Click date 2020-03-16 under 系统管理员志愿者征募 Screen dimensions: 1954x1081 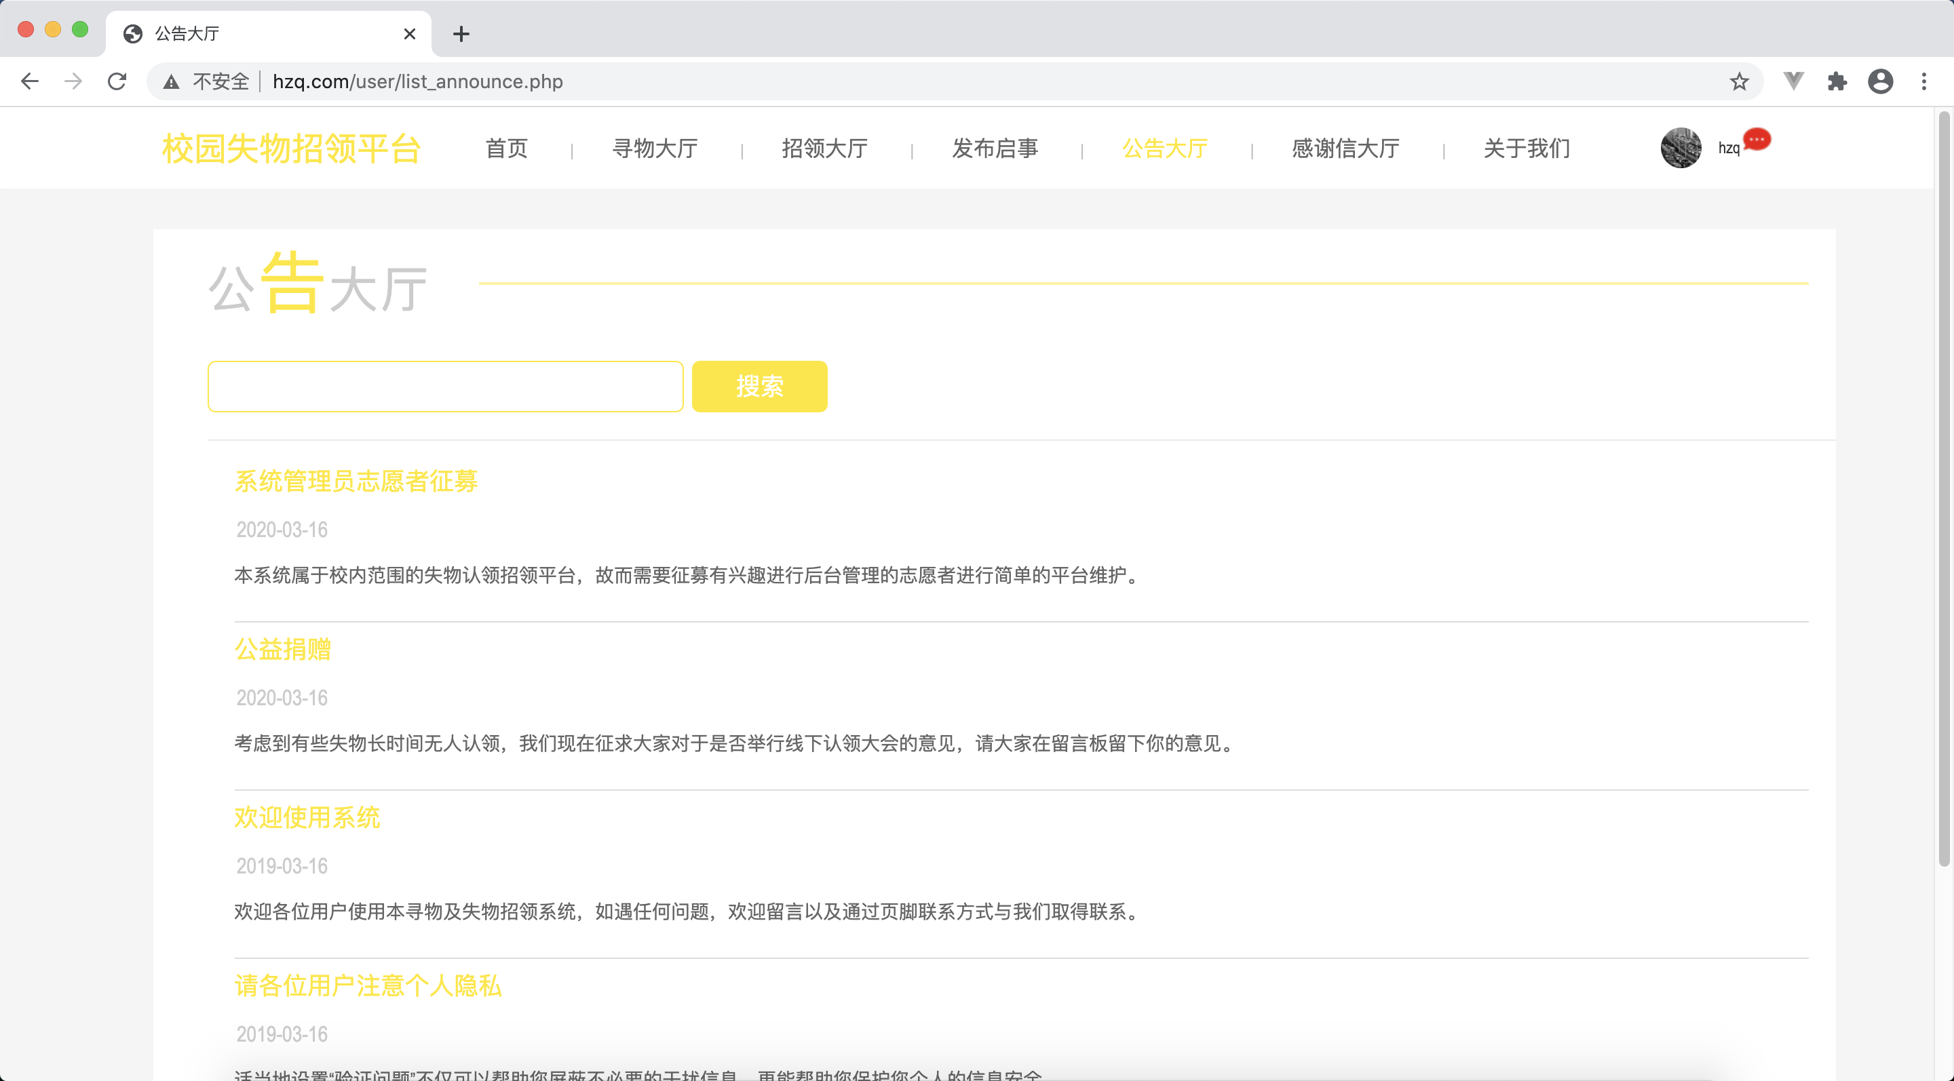[282, 530]
